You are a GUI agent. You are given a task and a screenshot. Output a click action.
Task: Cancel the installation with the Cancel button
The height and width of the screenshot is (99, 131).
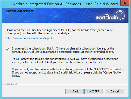click(x=115, y=91)
